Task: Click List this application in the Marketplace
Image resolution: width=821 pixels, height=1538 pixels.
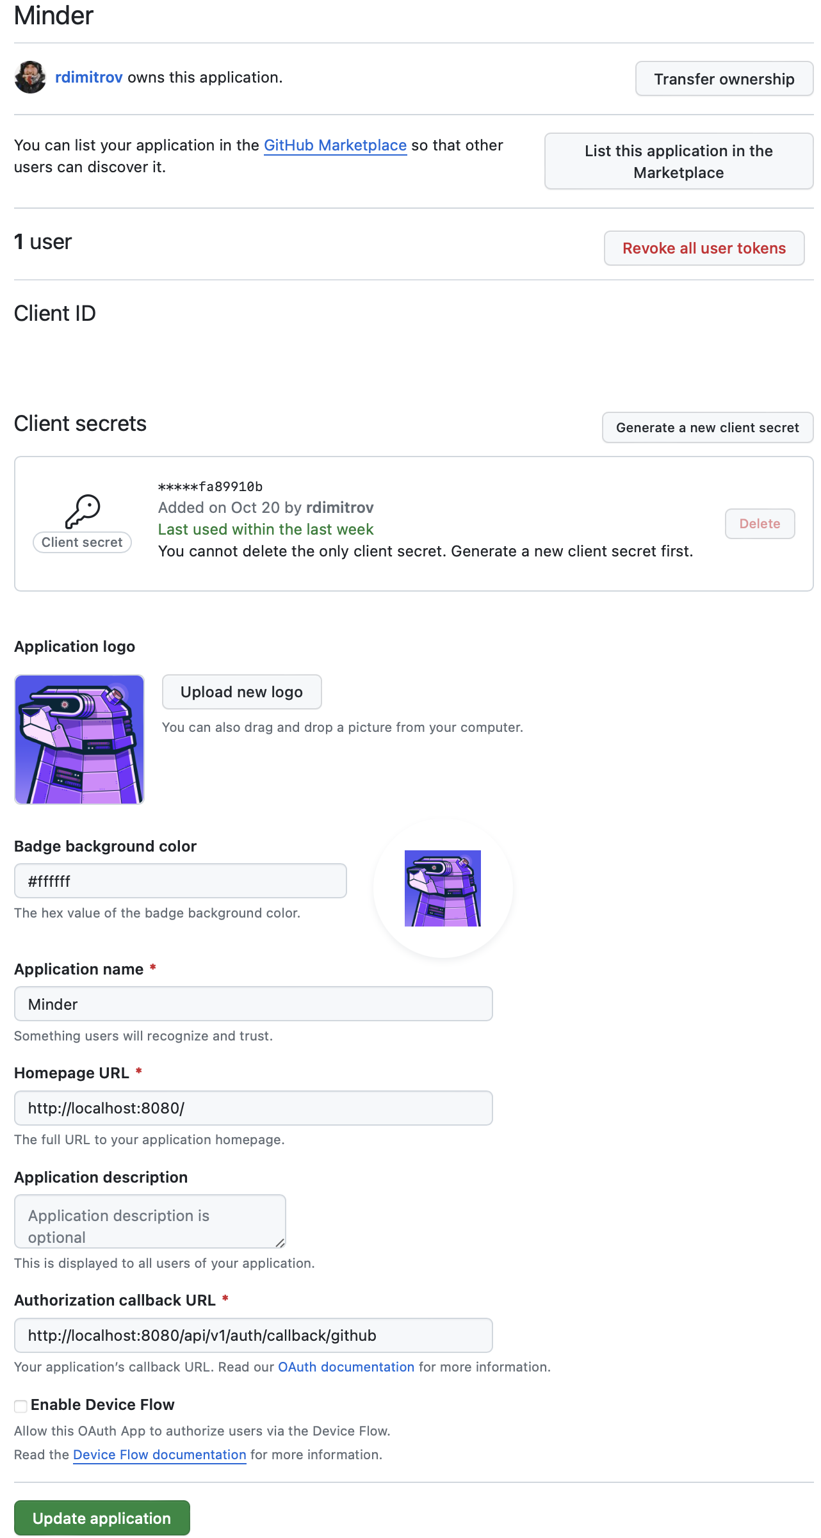Action: 678,161
